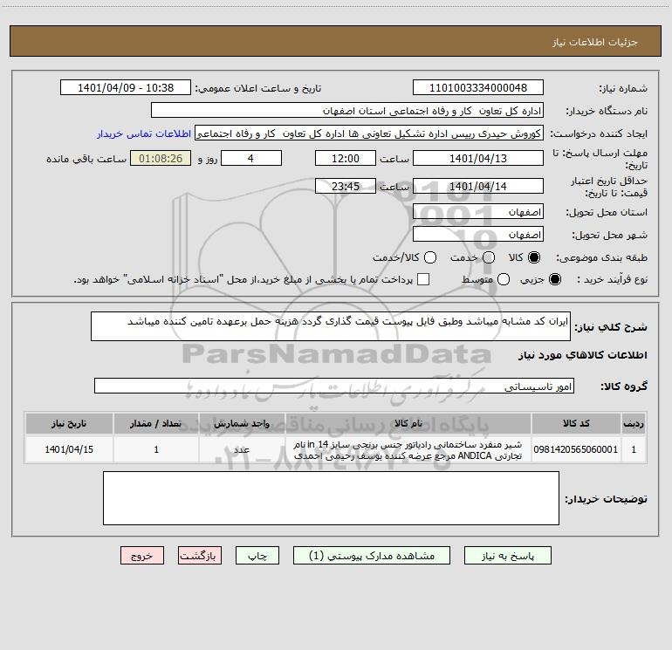Click validity time field 23:45
Image resolution: width=672 pixels, height=650 pixels.
[x=346, y=186]
